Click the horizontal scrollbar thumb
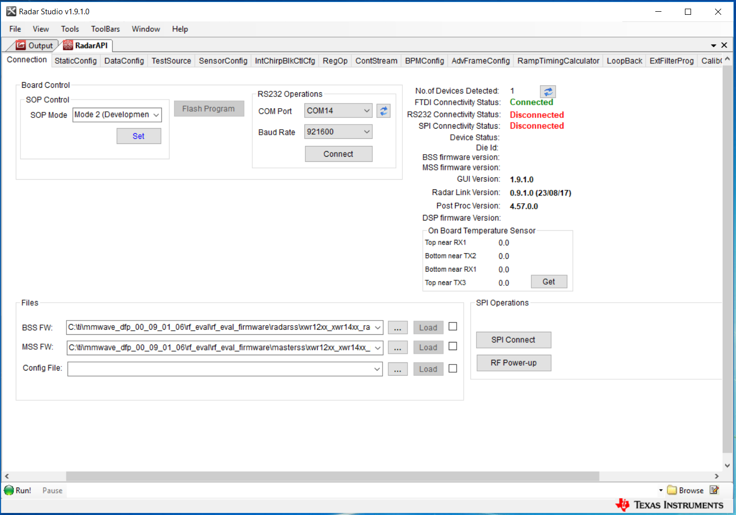Screen dimensions: 736x515 click(x=333, y=476)
